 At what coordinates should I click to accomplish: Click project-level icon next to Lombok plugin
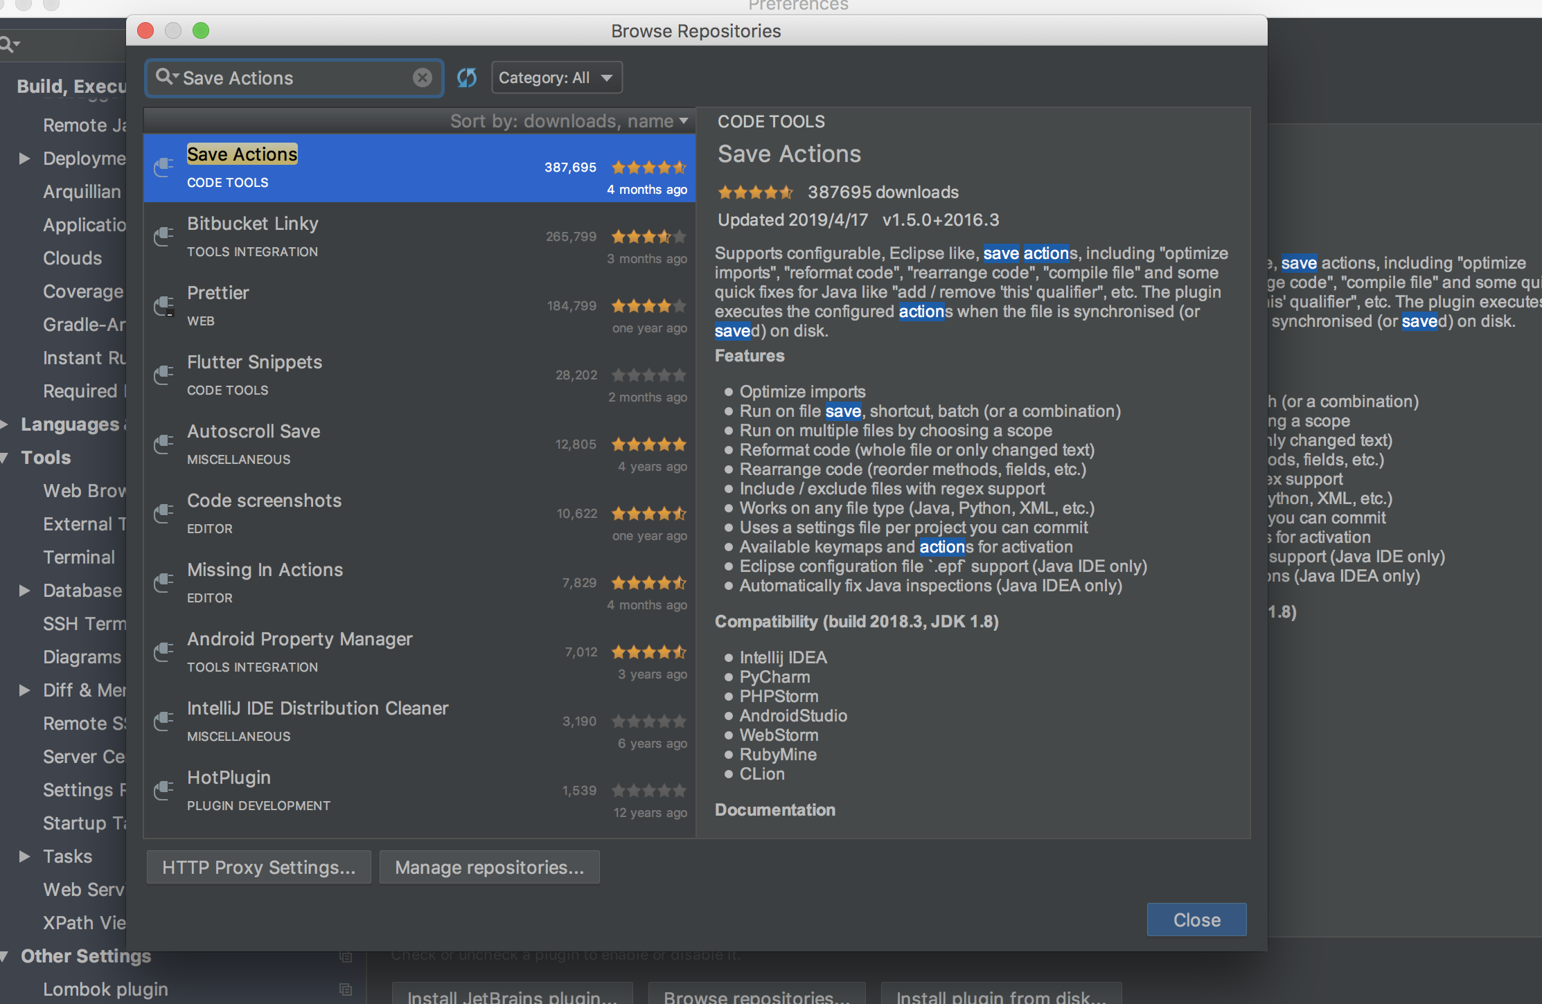(346, 989)
